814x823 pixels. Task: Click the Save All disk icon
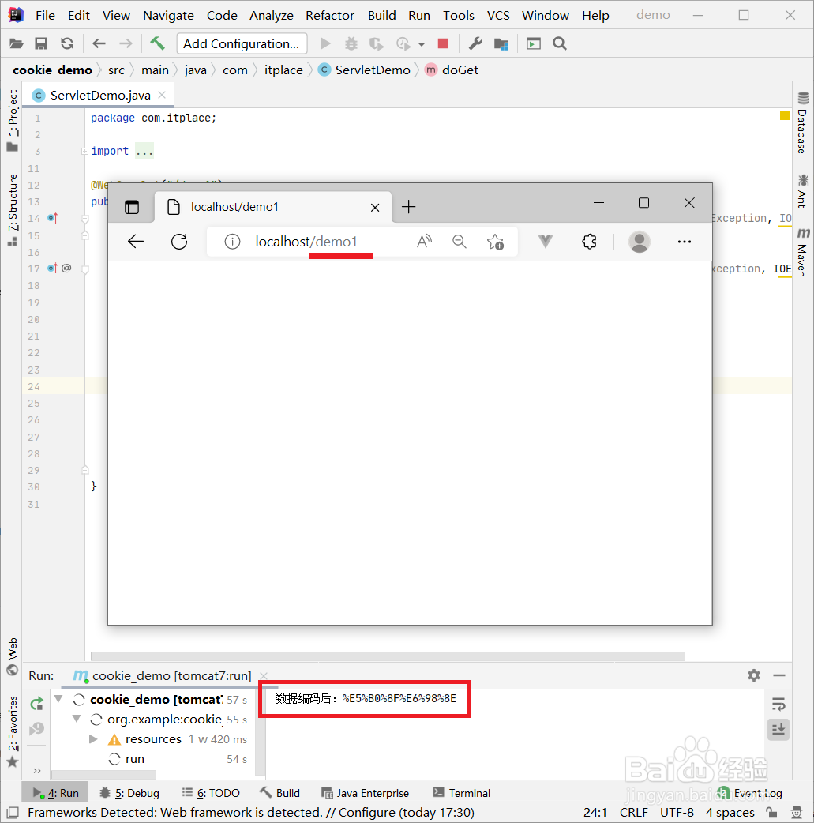41,43
